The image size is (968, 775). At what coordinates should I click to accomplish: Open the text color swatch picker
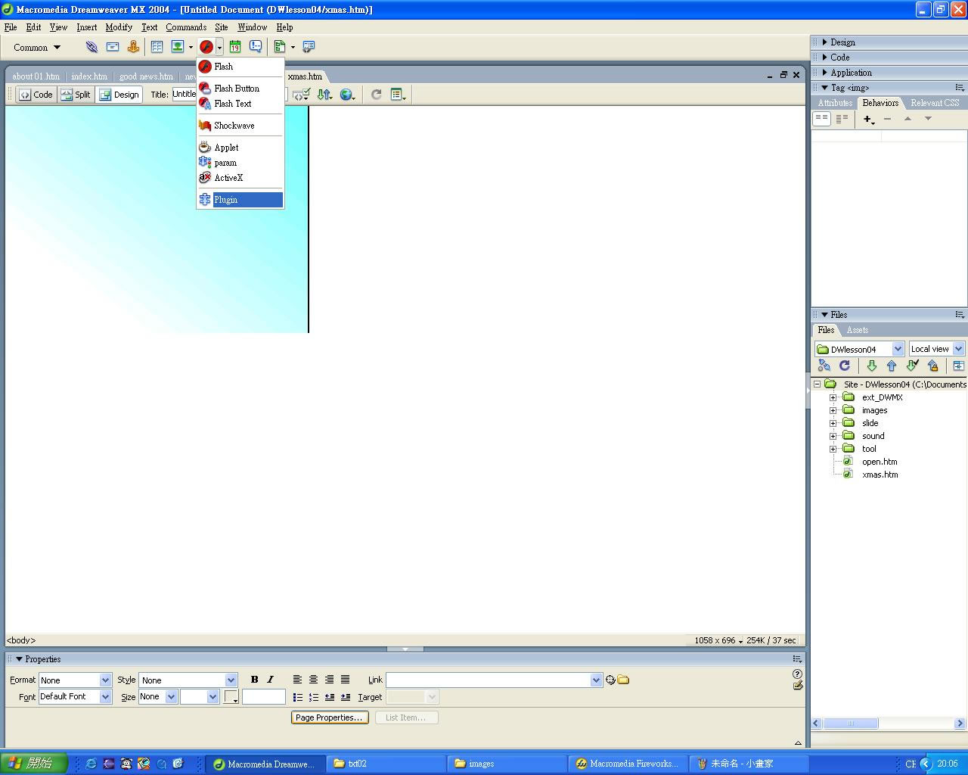click(231, 697)
